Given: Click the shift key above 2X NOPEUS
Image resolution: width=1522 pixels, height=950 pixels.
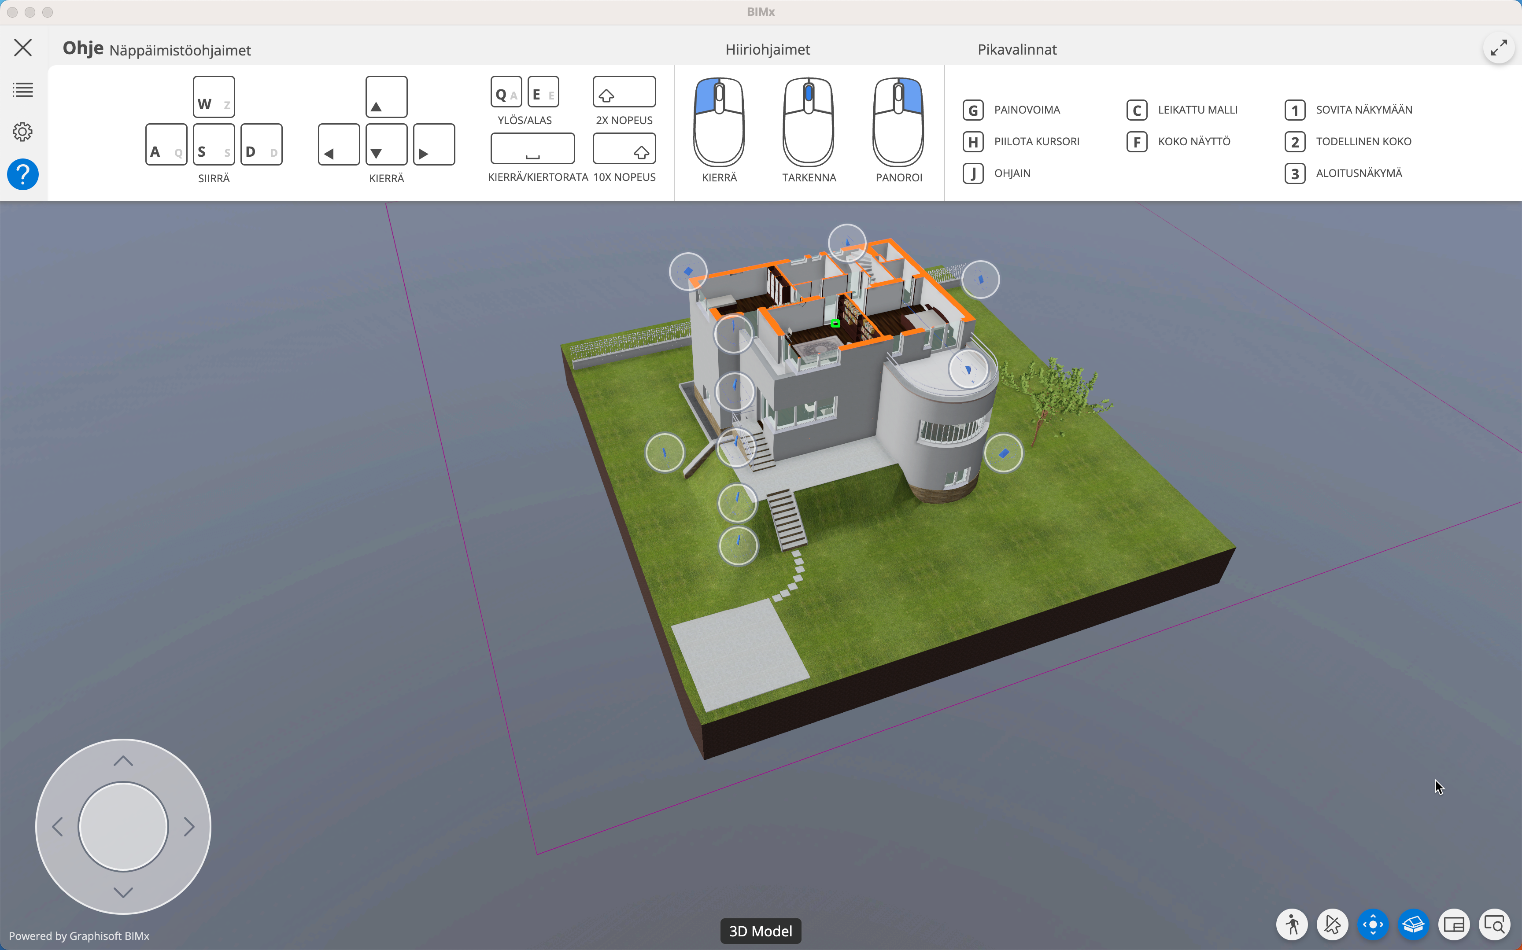Looking at the screenshot, I should click(624, 92).
